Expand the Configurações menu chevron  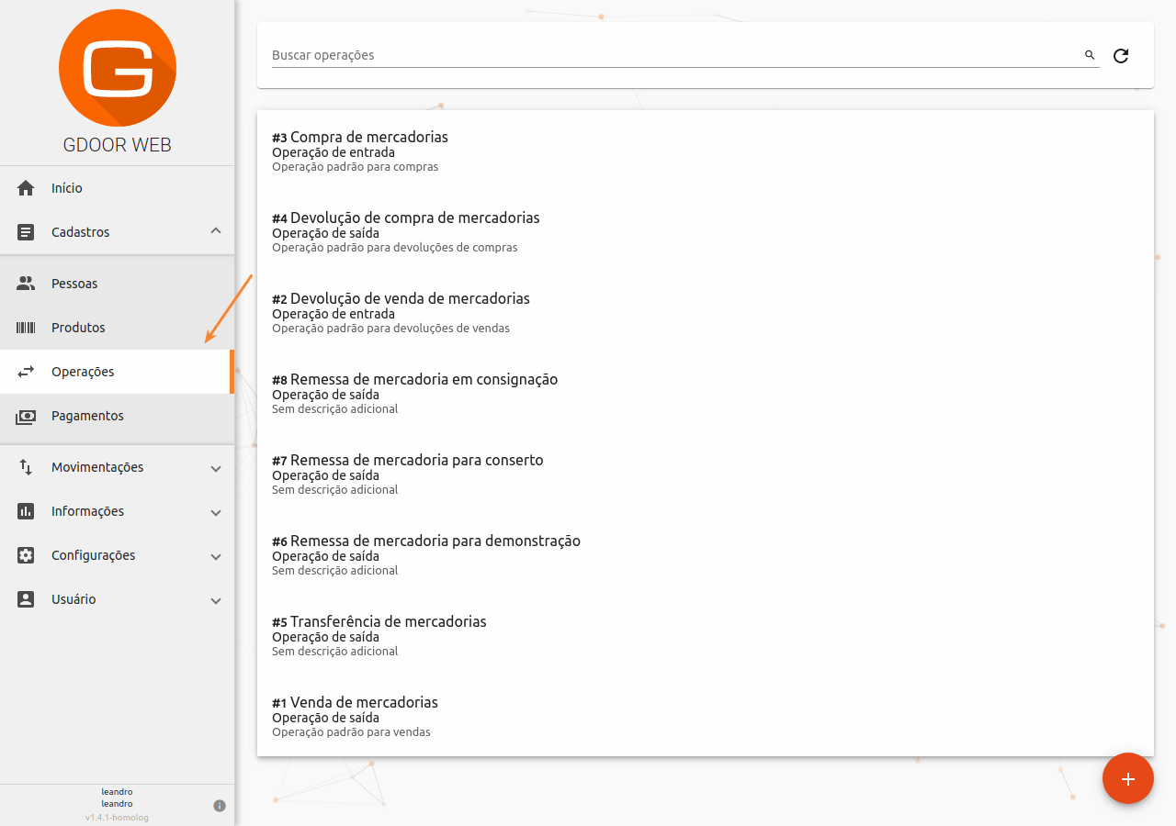[x=216, y=556]
